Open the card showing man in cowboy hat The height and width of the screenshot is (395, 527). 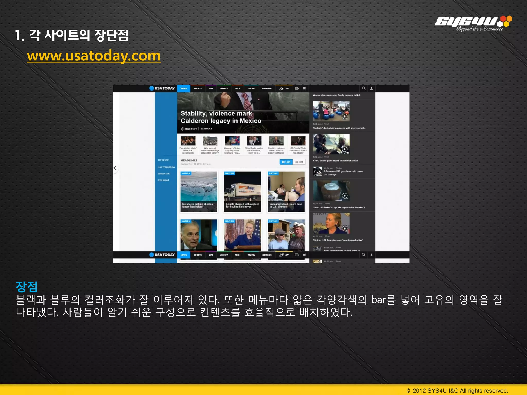click(x=286, y=235)
